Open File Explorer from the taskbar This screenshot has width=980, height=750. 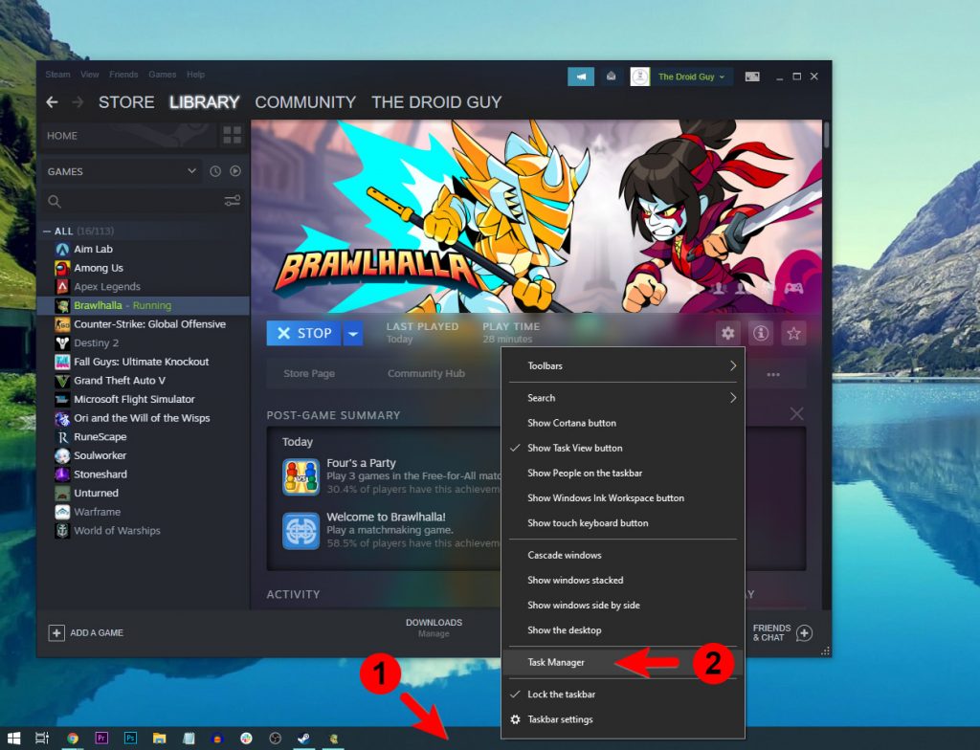160,739
